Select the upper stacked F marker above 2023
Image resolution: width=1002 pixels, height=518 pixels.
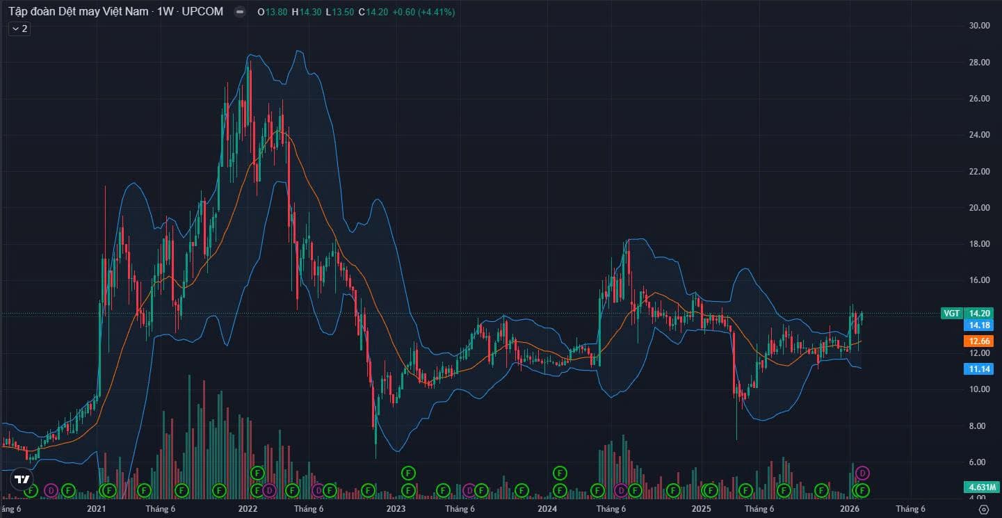pos(408,474)
